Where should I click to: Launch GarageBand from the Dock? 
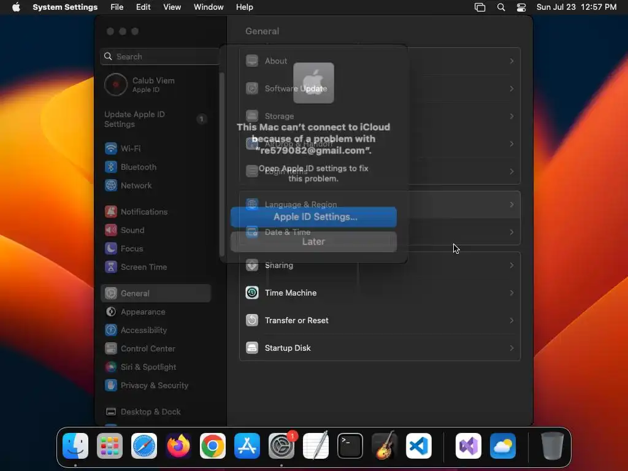click(385, 446)
